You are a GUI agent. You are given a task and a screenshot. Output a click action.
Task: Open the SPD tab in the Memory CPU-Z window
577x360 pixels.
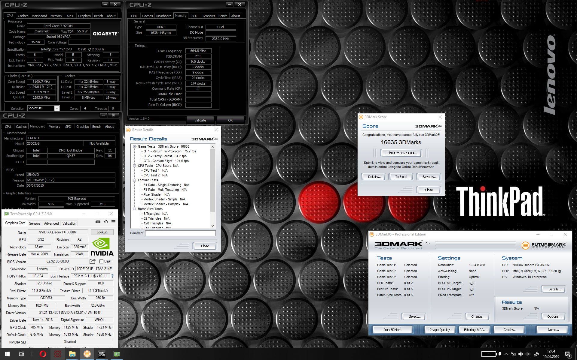pos(194,16)
